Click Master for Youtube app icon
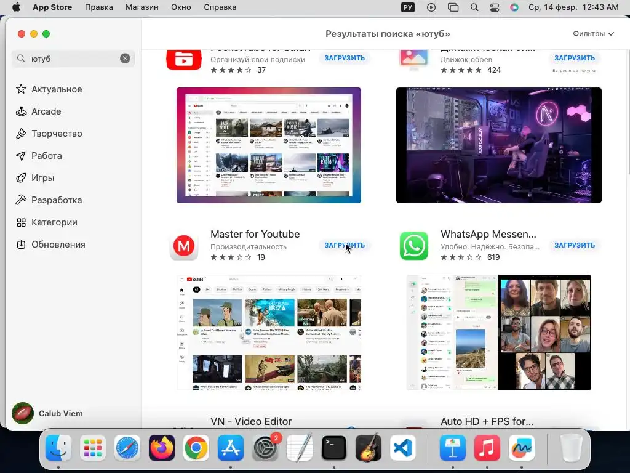 [x=184, y=246]
